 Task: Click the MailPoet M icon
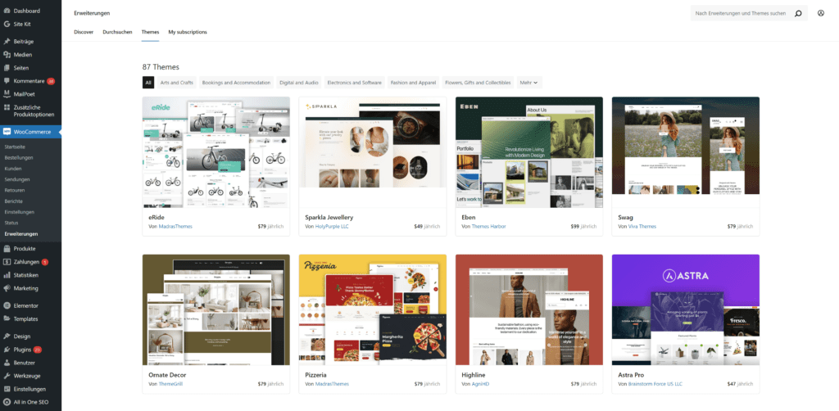7,94
